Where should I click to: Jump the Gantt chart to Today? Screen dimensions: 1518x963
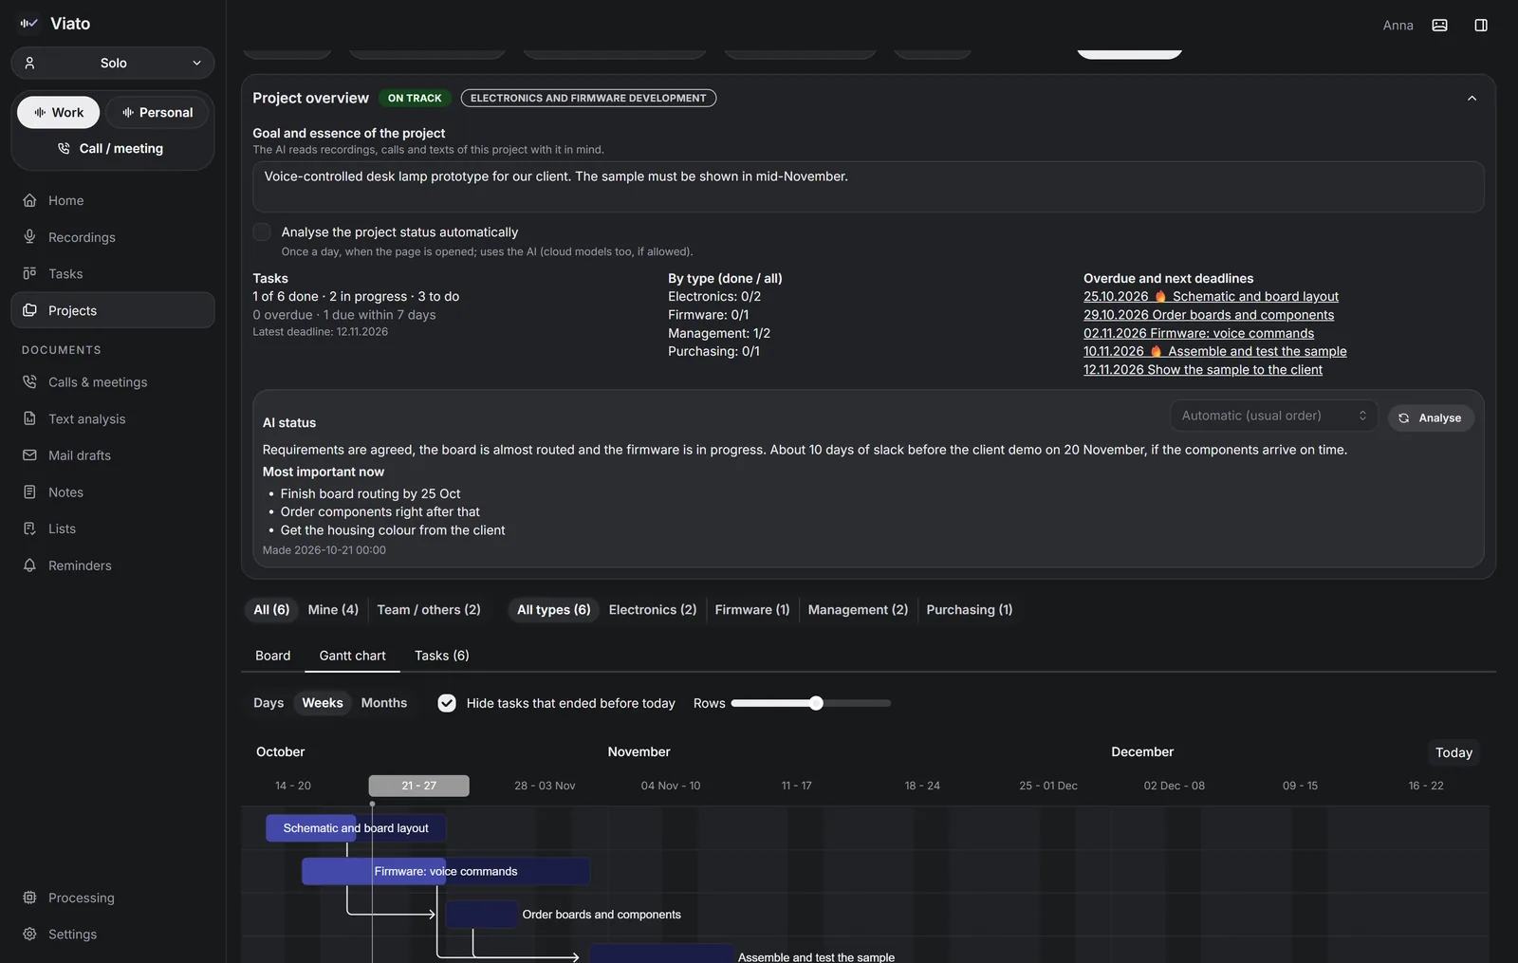pyautogui.click(x=1453, y=752)
